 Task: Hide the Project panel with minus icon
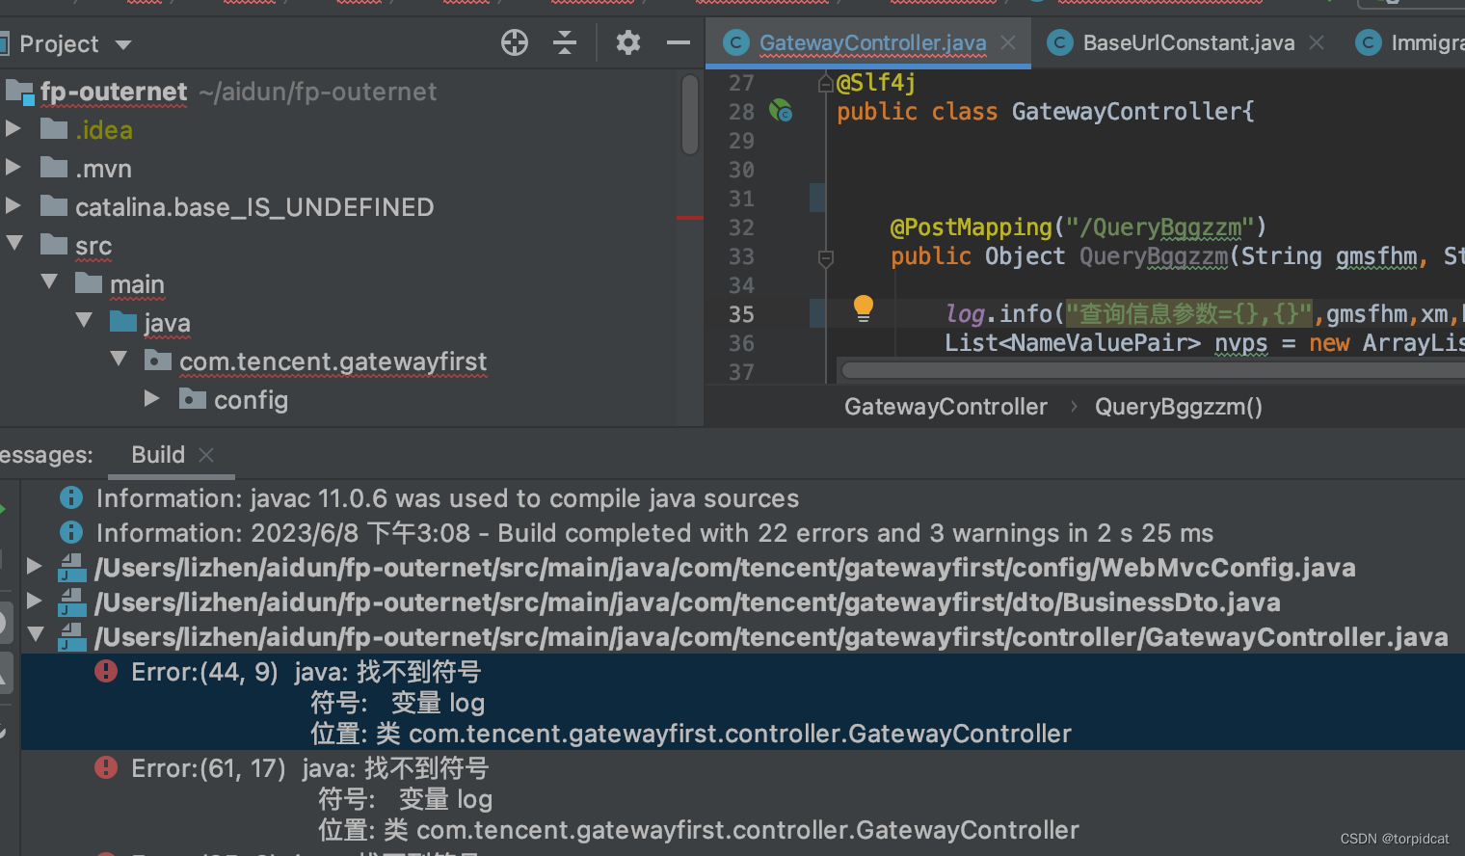coord(679,42)
